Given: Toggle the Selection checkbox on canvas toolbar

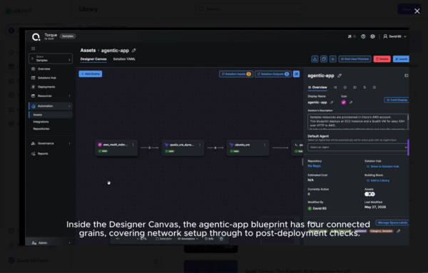Looking at the screenshot, I should point(163,239).
